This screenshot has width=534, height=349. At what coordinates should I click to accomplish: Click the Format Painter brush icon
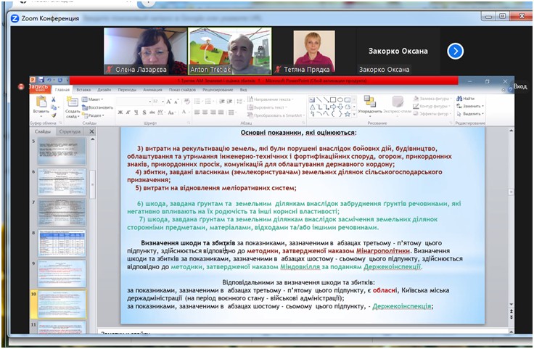54,115
